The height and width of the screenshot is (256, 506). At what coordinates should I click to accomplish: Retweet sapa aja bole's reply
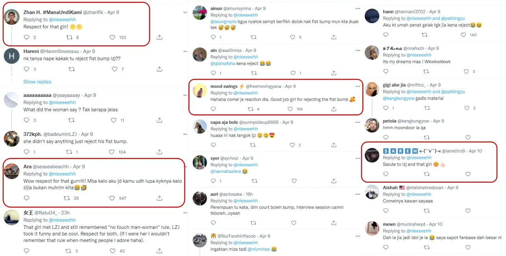[254, 145]
